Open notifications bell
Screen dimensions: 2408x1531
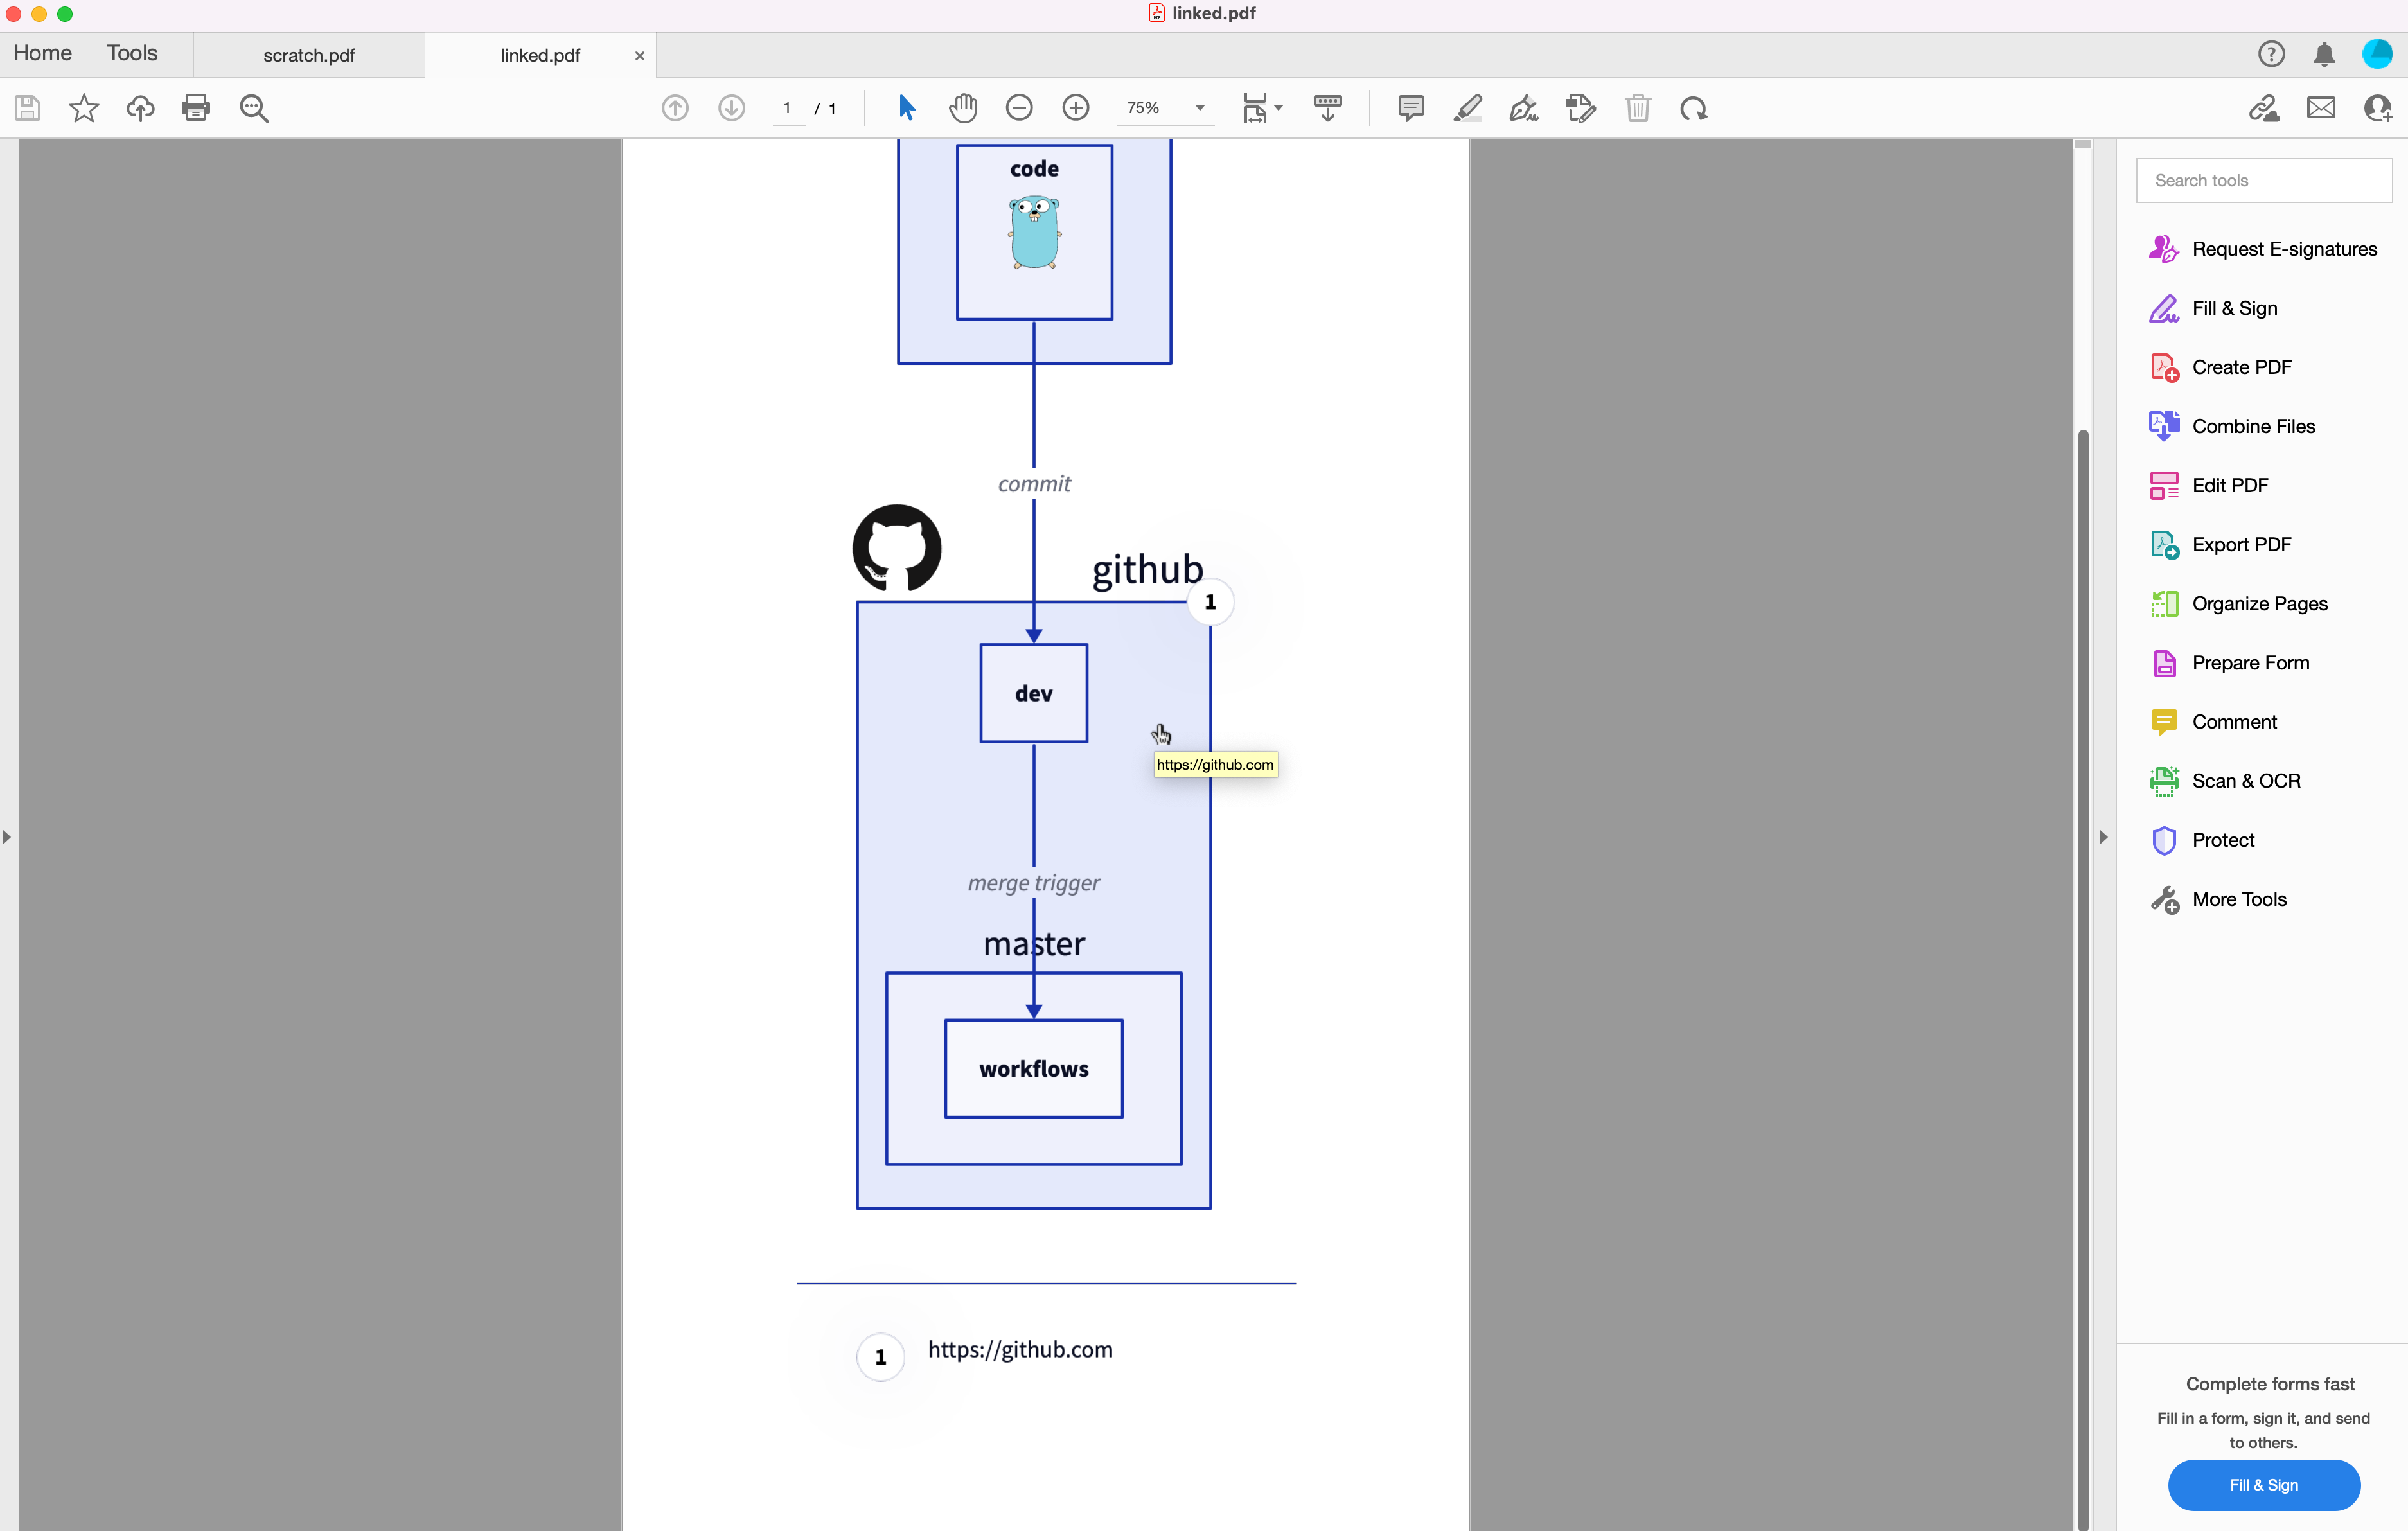tap(2325, 54)
